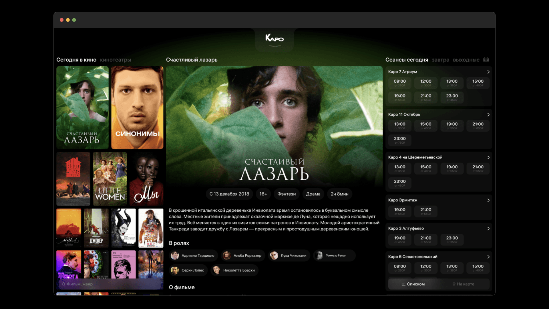
Task: Click Лука Чиковани's actor avatar
Action: click(274, 255)
